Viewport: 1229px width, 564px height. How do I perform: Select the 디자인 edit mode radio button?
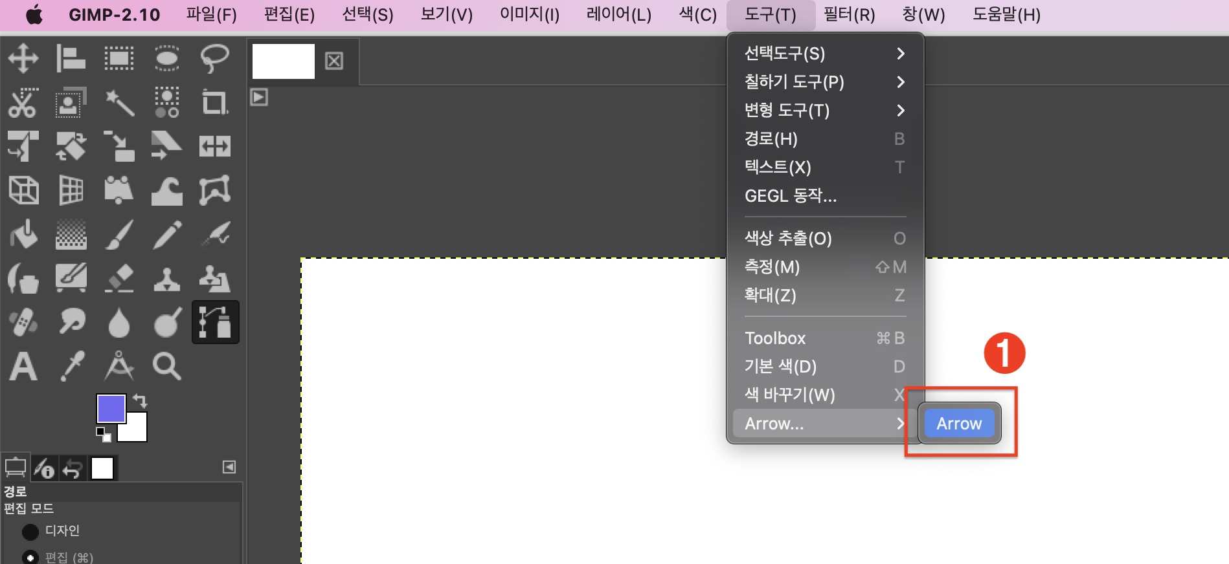pos(30,532)
